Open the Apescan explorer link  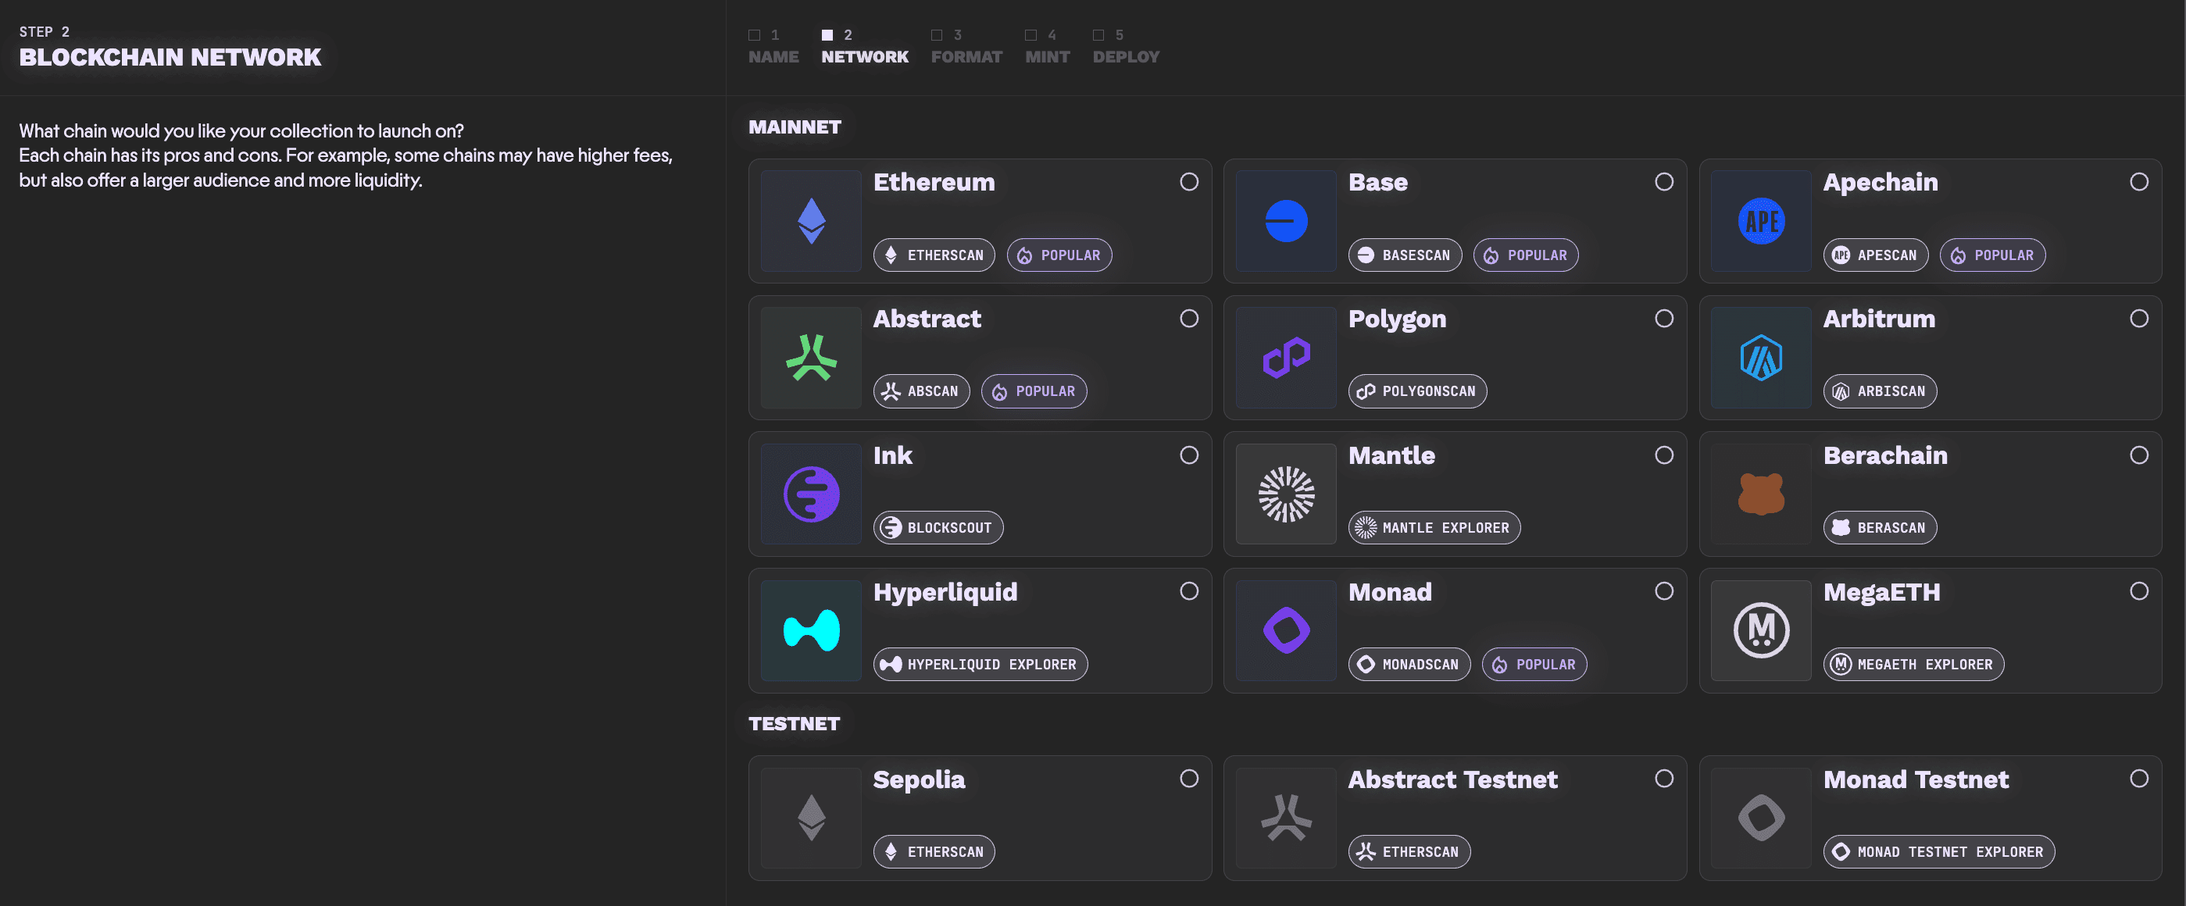pos(1875,255)
